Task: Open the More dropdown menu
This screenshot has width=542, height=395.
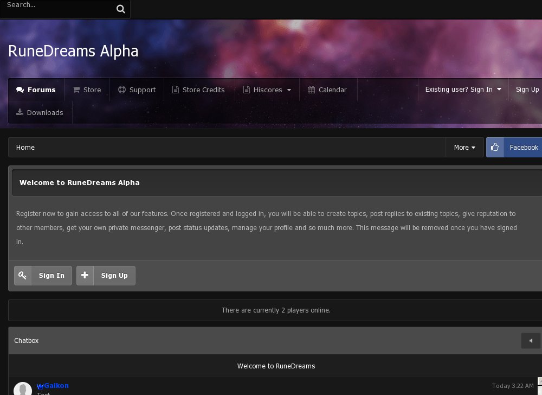Action: tap(464, 147)
